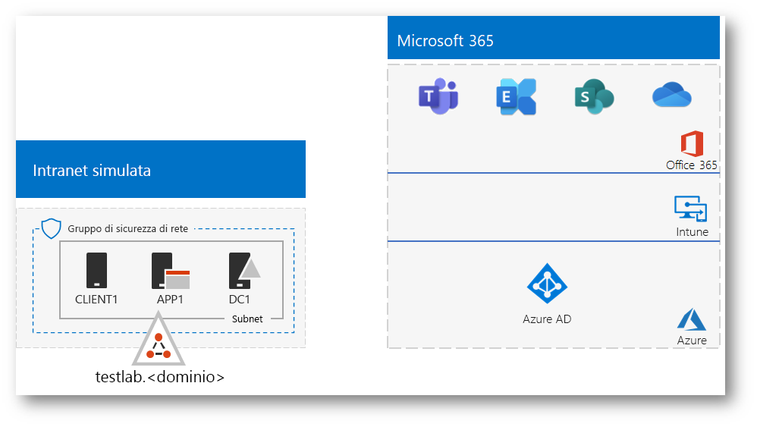Image resolution: width=757 pixels, height=427 pixels.
Task: Click the DC1 domain controller icon
Action: (244, 271)
